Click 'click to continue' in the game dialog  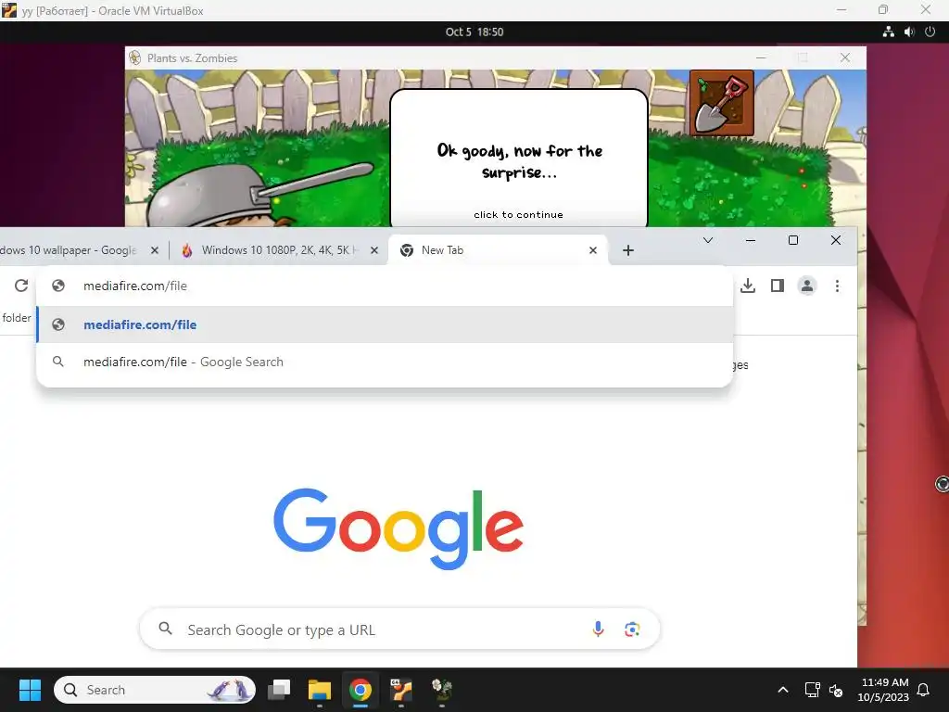(519, 215)
